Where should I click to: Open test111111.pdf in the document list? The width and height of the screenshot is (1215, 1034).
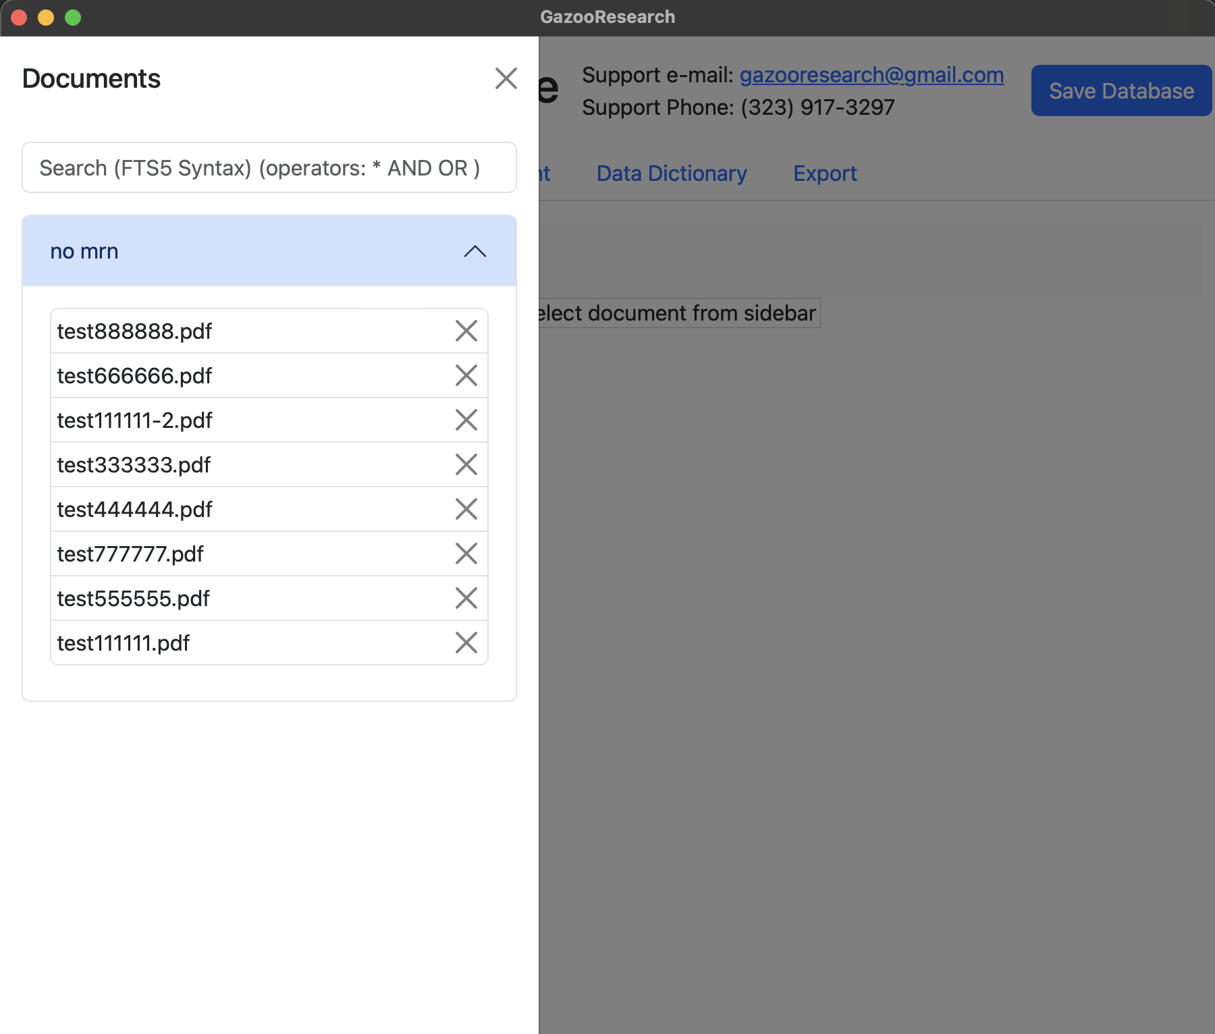click(x=124, y=643)
